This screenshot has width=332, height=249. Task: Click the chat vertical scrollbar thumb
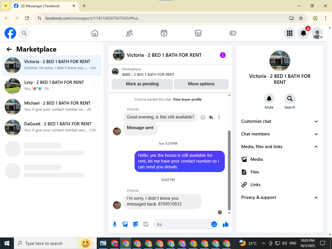click(229, 170)
